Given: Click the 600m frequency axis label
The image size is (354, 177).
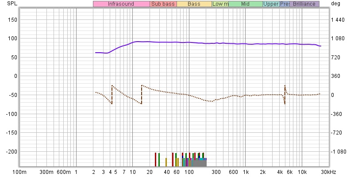Looking at the screenshot, I should [64, 172].
